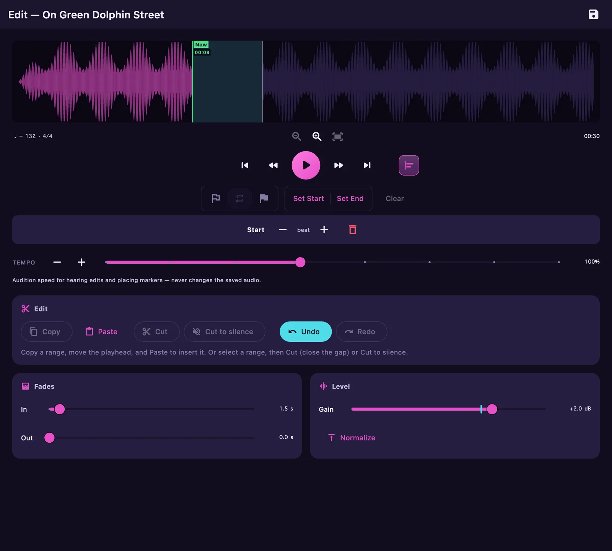Adjust the Gain slider handle
Screen dimensions: 612x551
point(492,409)
